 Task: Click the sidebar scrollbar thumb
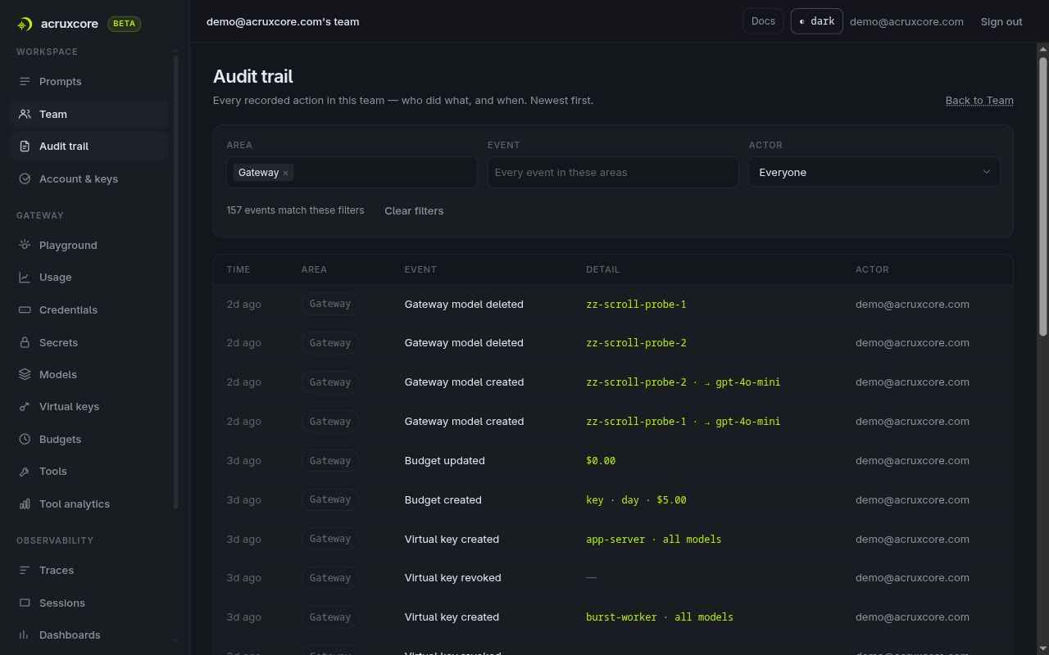tap(175, 282)
